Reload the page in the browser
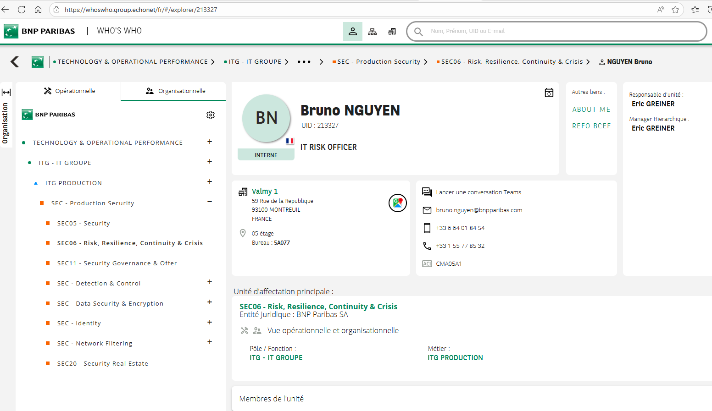This screenshot has width=712, height=411. click(22, 9)
